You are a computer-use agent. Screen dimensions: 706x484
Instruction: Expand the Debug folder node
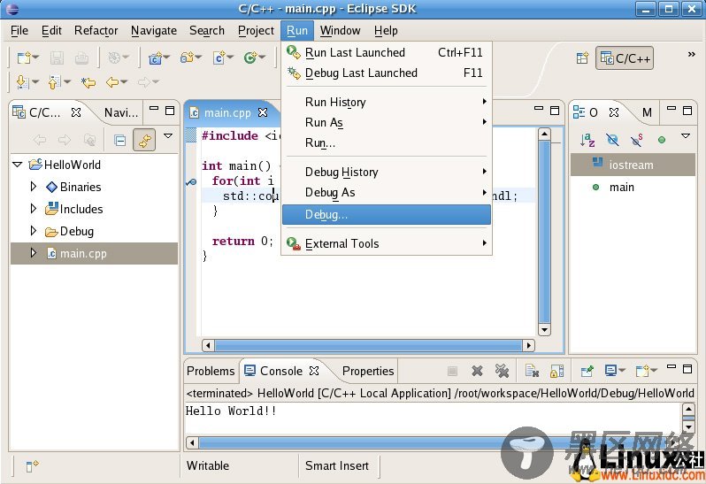coord(33,231)
